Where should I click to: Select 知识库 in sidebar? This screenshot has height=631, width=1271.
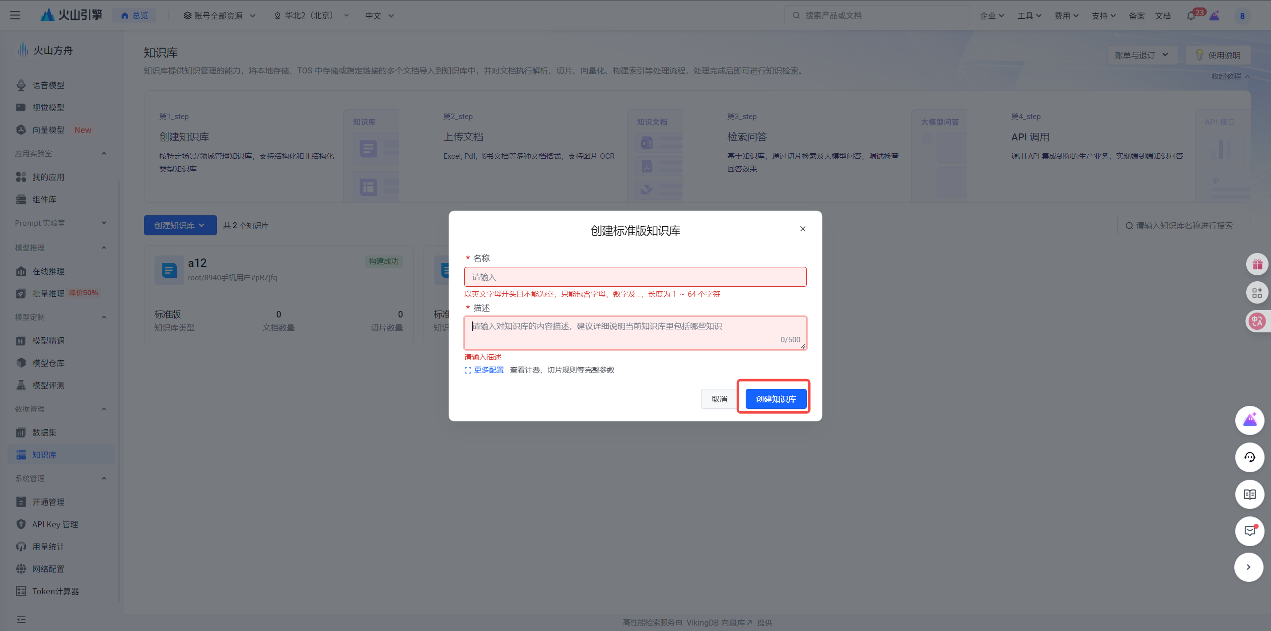[61, 455]
